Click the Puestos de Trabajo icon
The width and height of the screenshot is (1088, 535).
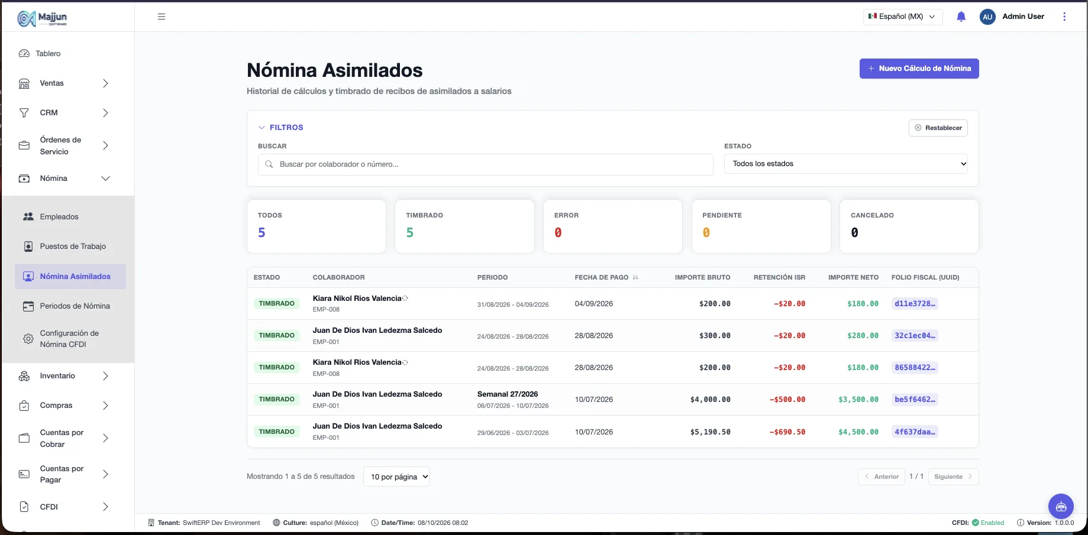28,247
